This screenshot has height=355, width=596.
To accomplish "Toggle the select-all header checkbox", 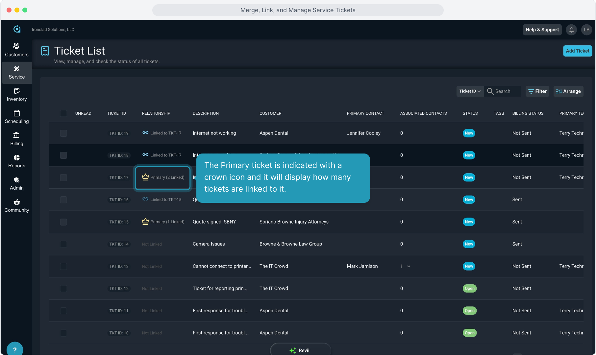I will [x=63, y=113].
